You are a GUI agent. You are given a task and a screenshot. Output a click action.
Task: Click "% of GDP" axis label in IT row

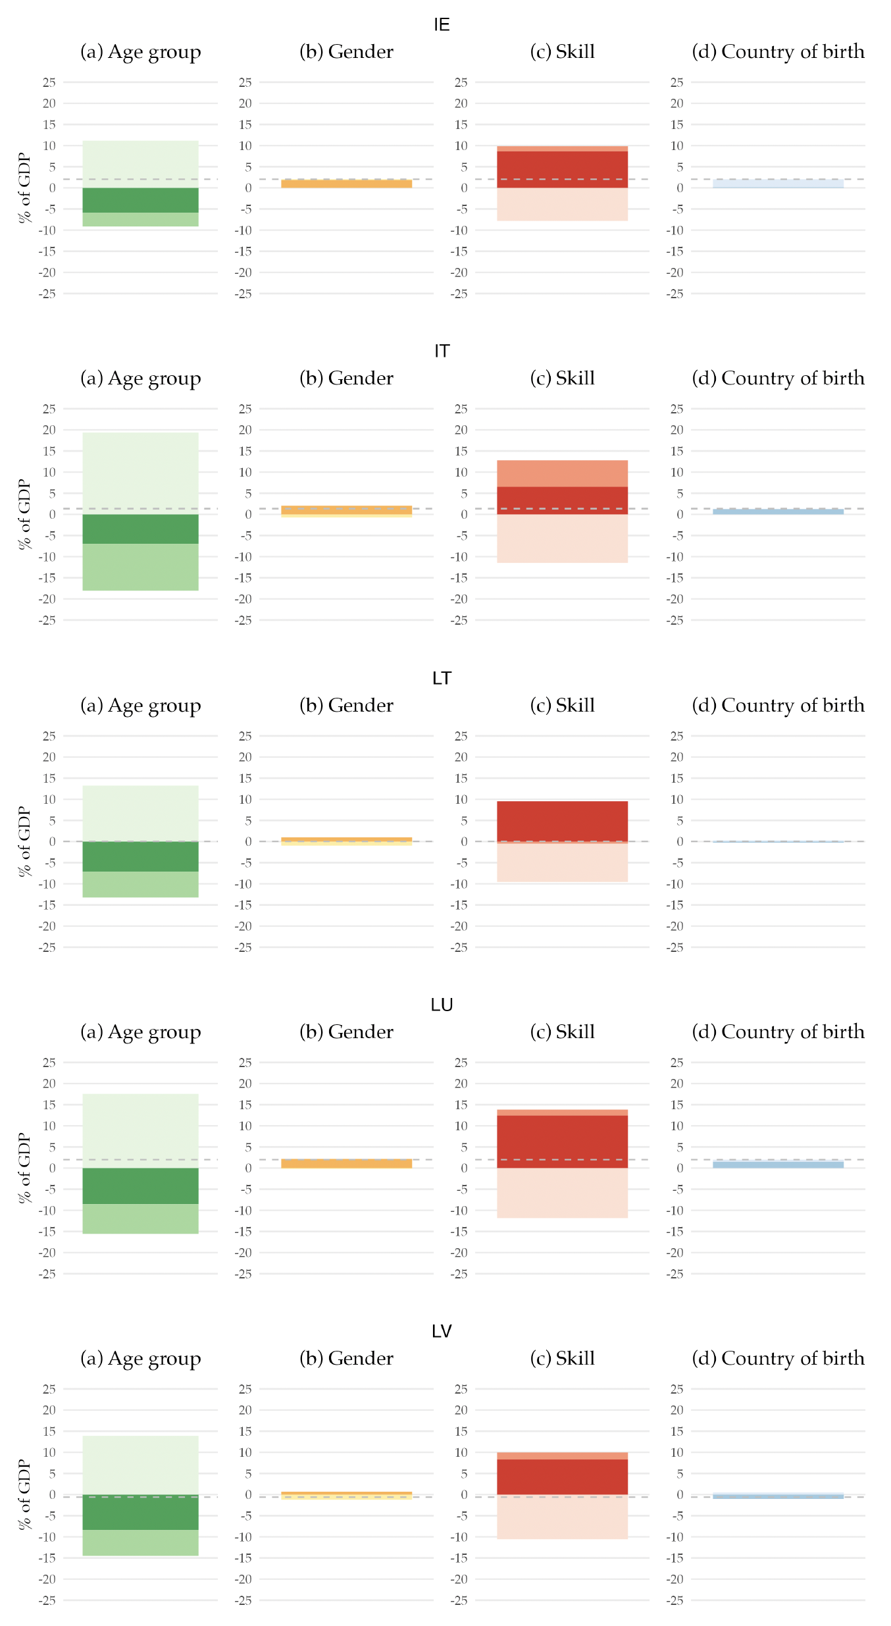(25, 514)
